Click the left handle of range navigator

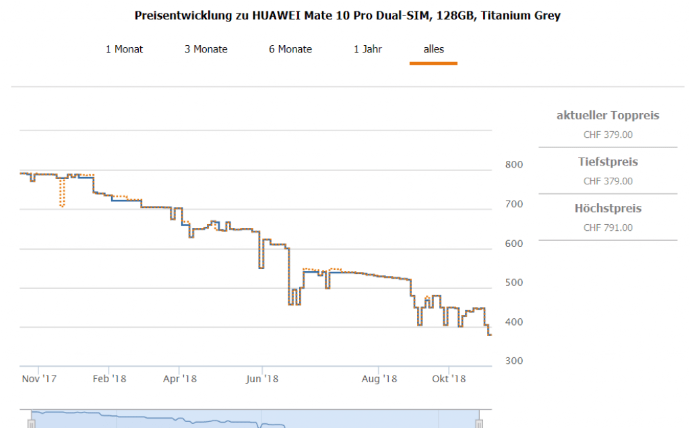(x=30, y=423)
